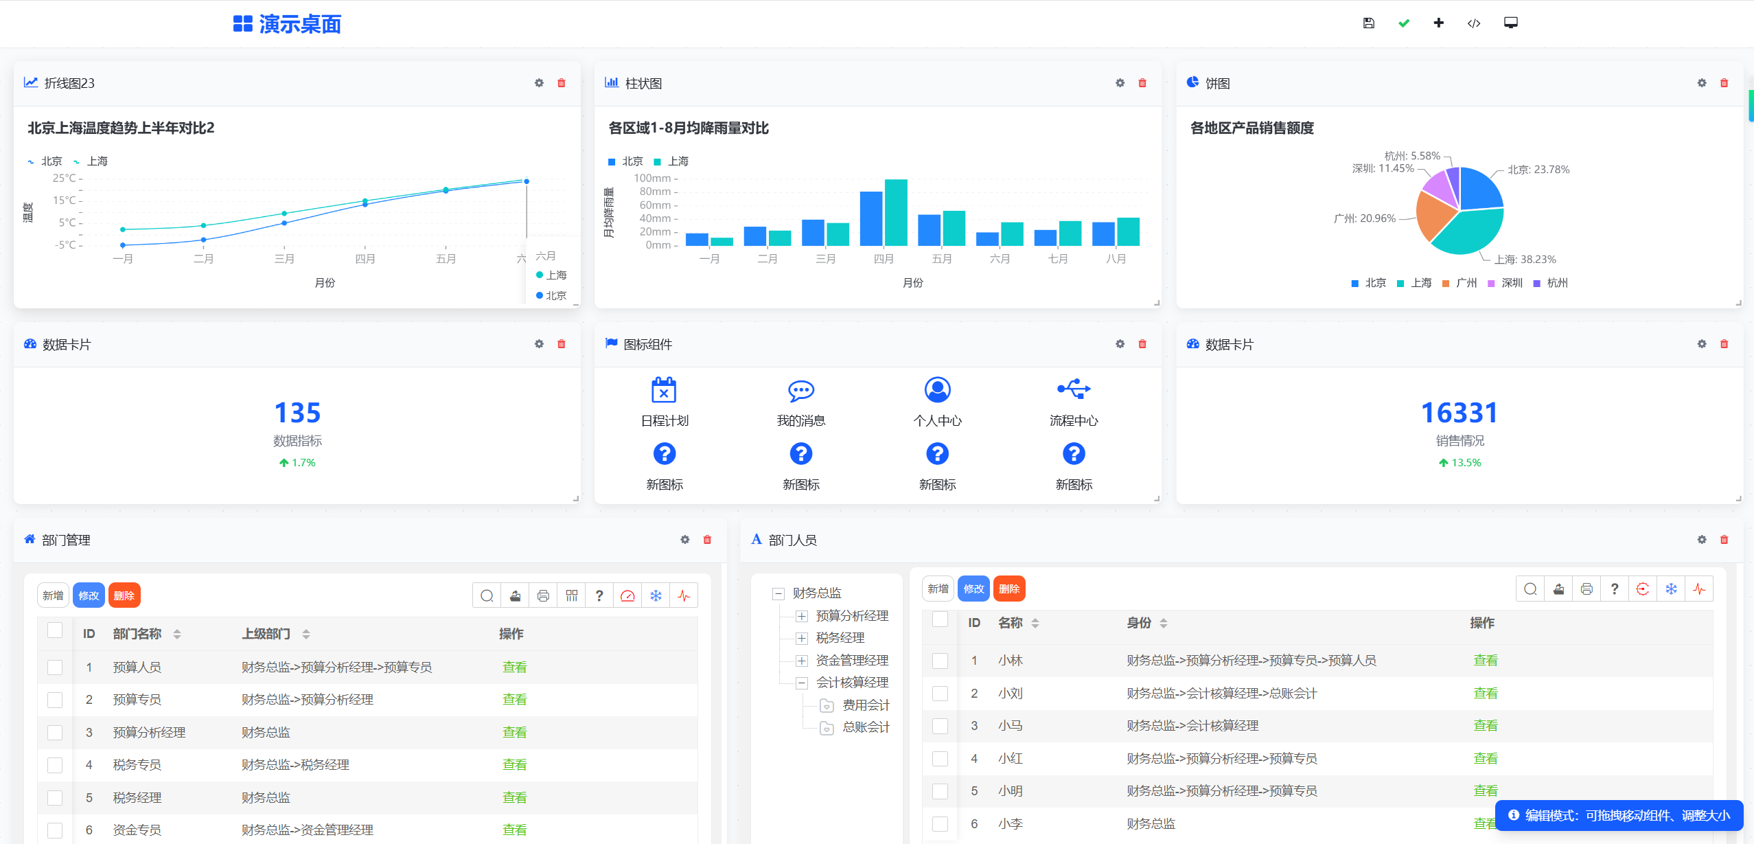Image resolution: width=1754 pixels, height=844 pixels.
Task: Click the plus icon to add component
Action: click(x=1438, y=23)
